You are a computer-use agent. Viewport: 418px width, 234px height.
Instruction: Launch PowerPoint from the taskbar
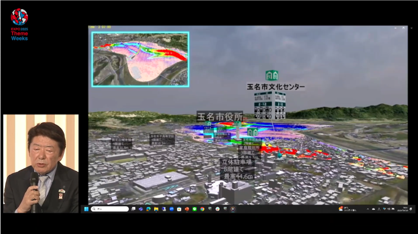187,209
